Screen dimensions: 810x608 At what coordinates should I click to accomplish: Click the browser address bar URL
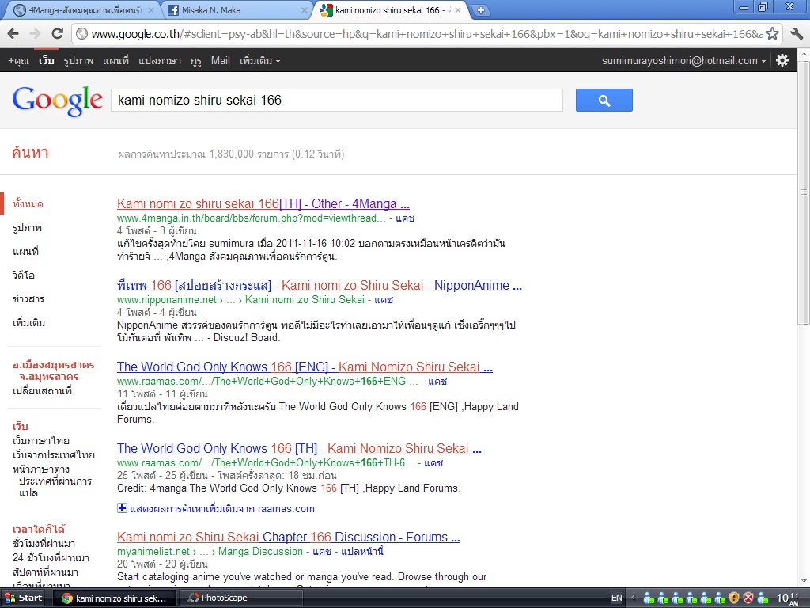426,34
